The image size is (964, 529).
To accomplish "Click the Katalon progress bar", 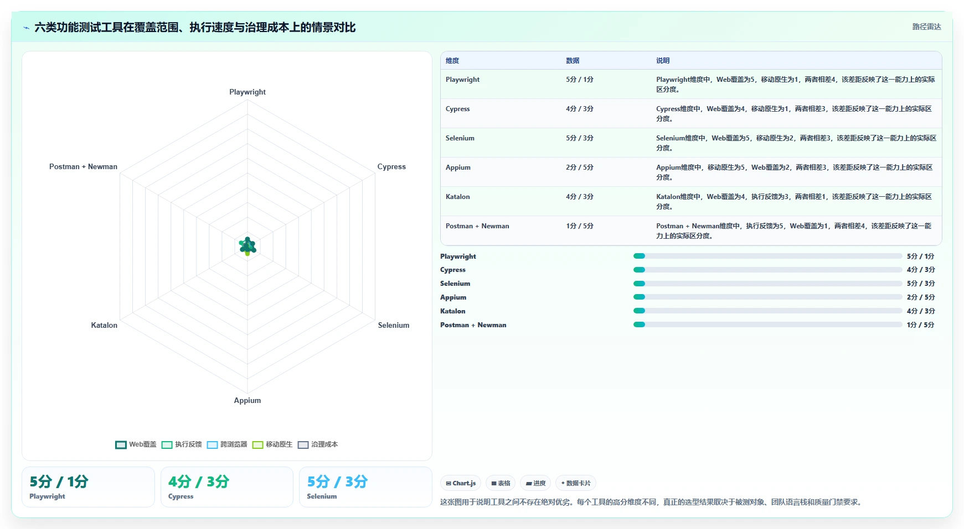I will pos(767,311).
